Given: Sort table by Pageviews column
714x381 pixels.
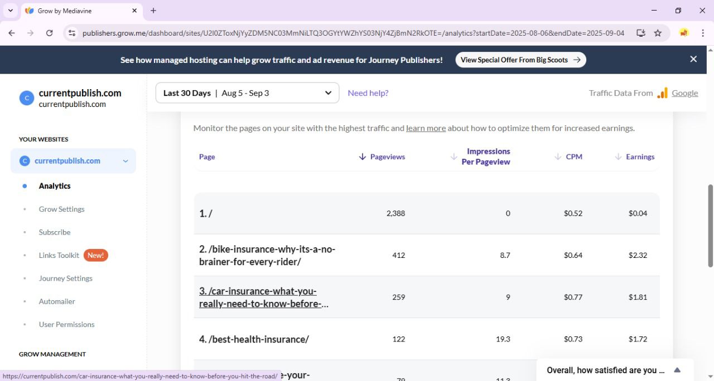Looking at the screenshot, I should tap(382, 157).
